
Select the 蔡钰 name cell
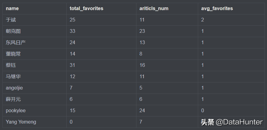(11, 65)
